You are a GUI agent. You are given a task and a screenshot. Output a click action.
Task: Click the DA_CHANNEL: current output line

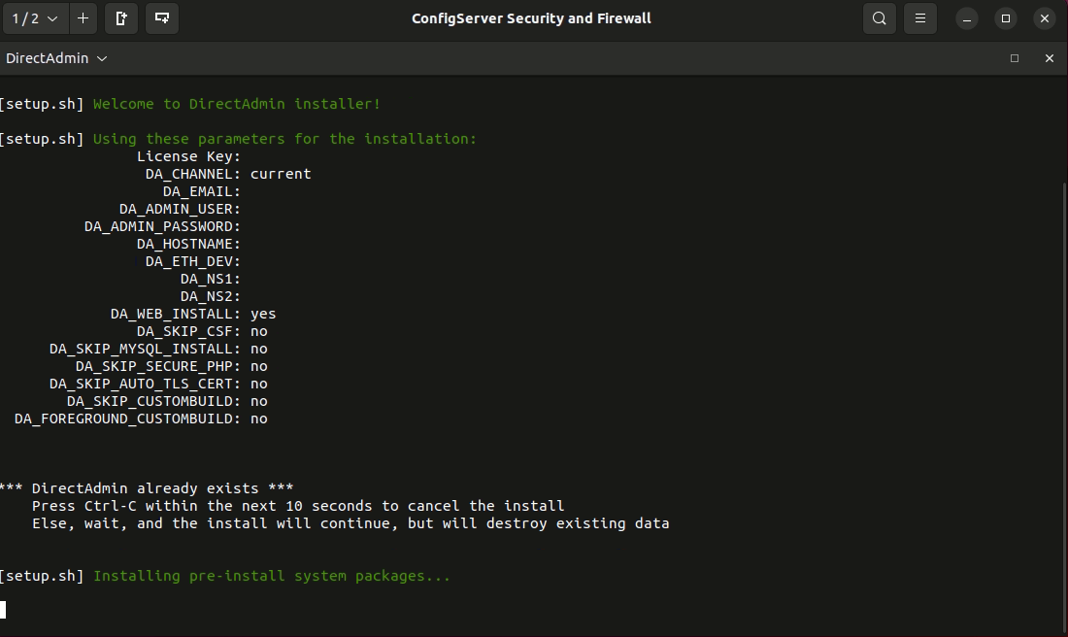tap(227, 173)
